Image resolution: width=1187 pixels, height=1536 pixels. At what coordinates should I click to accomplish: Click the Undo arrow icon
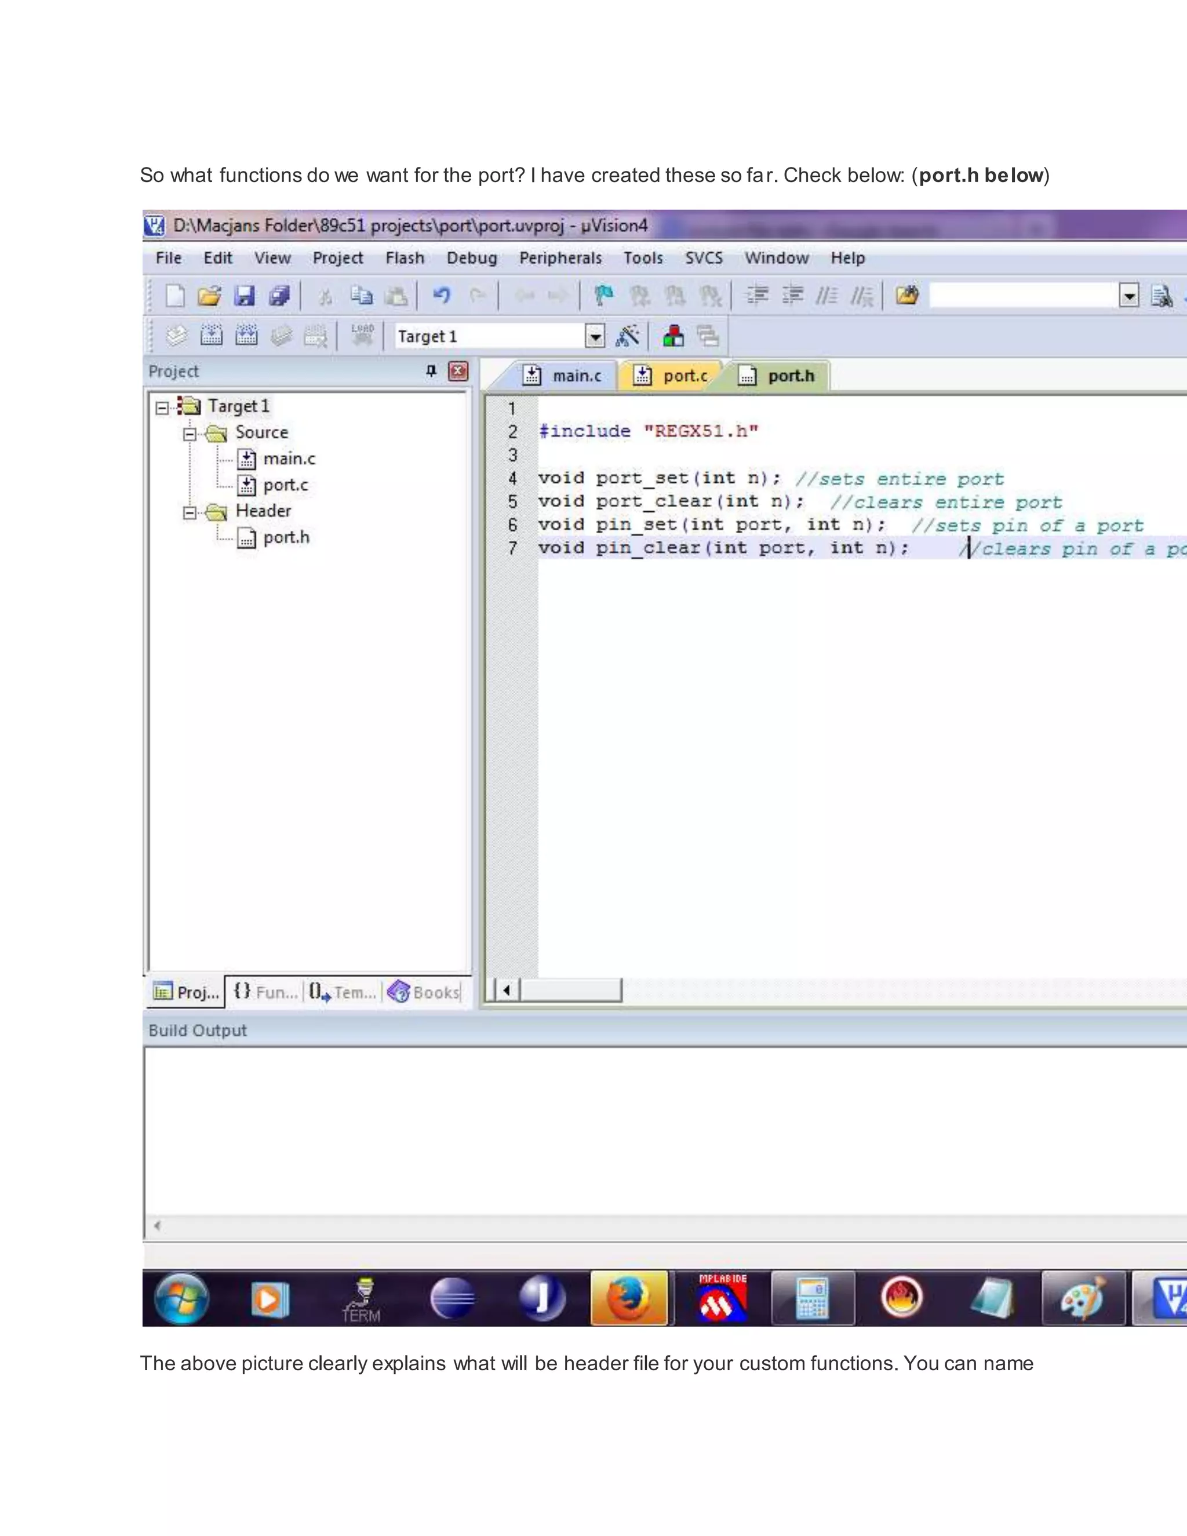click(x=441, y=296)
